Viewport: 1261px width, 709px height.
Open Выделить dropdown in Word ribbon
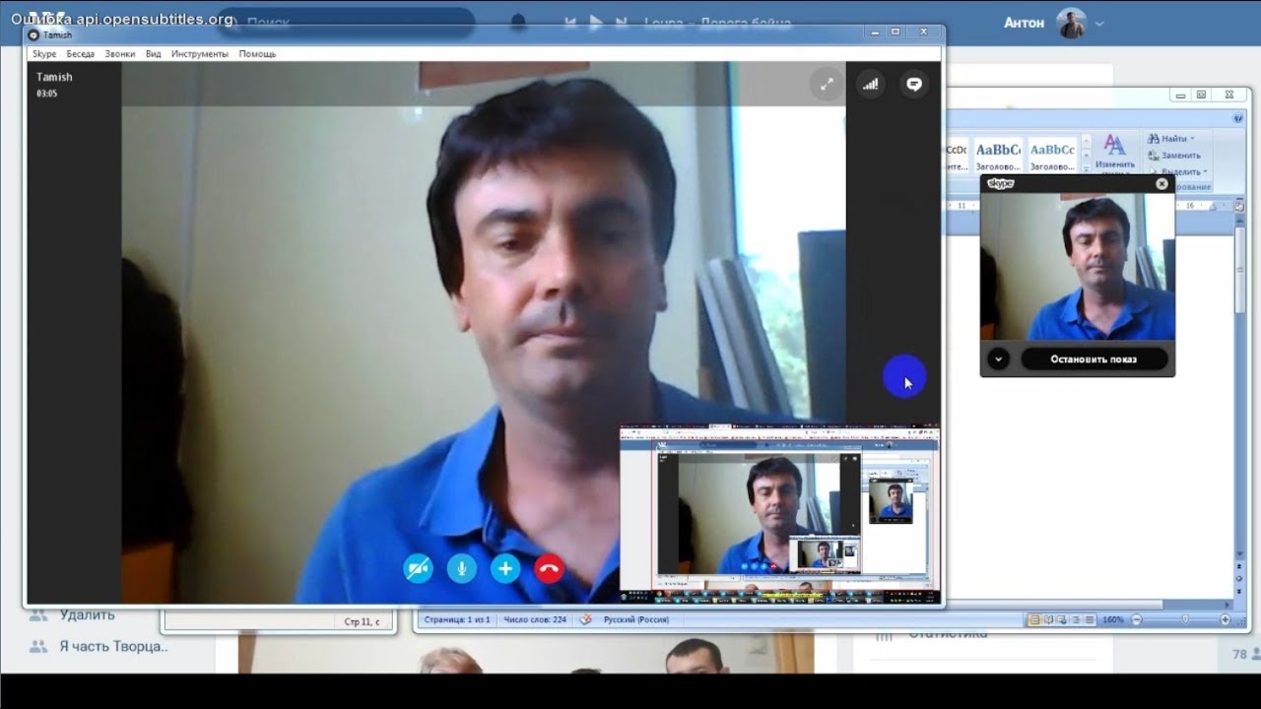pyautogui.click(x=1176, y=171)
